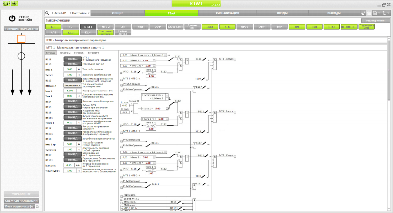Screen dimensions: 393x213
Task: Select the Уставки 4 tab
Action: click(93, 53)
